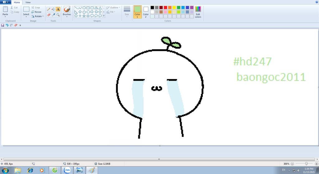Image resolution: width=319 pixels, height=174 pixels.
Task: Click the Crop button
Action: 36,7
